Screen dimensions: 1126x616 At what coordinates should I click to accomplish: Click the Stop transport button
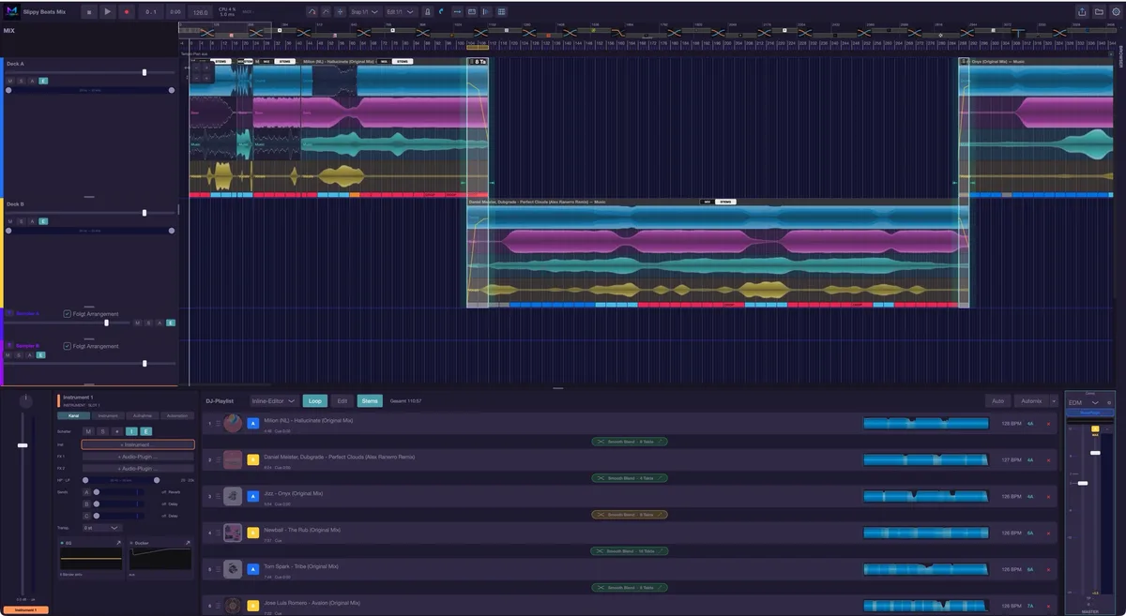(88, 11)
